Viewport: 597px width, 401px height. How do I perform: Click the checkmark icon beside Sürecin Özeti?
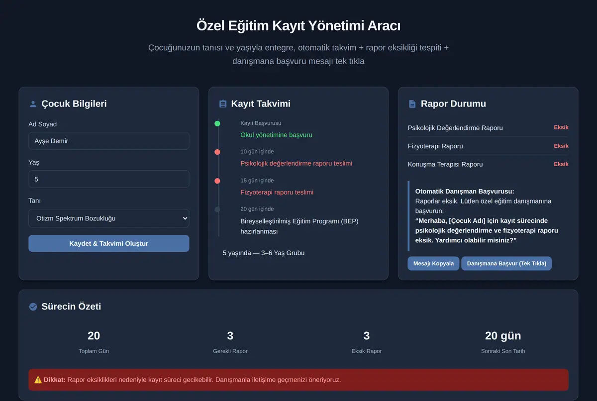coord(33,306)
